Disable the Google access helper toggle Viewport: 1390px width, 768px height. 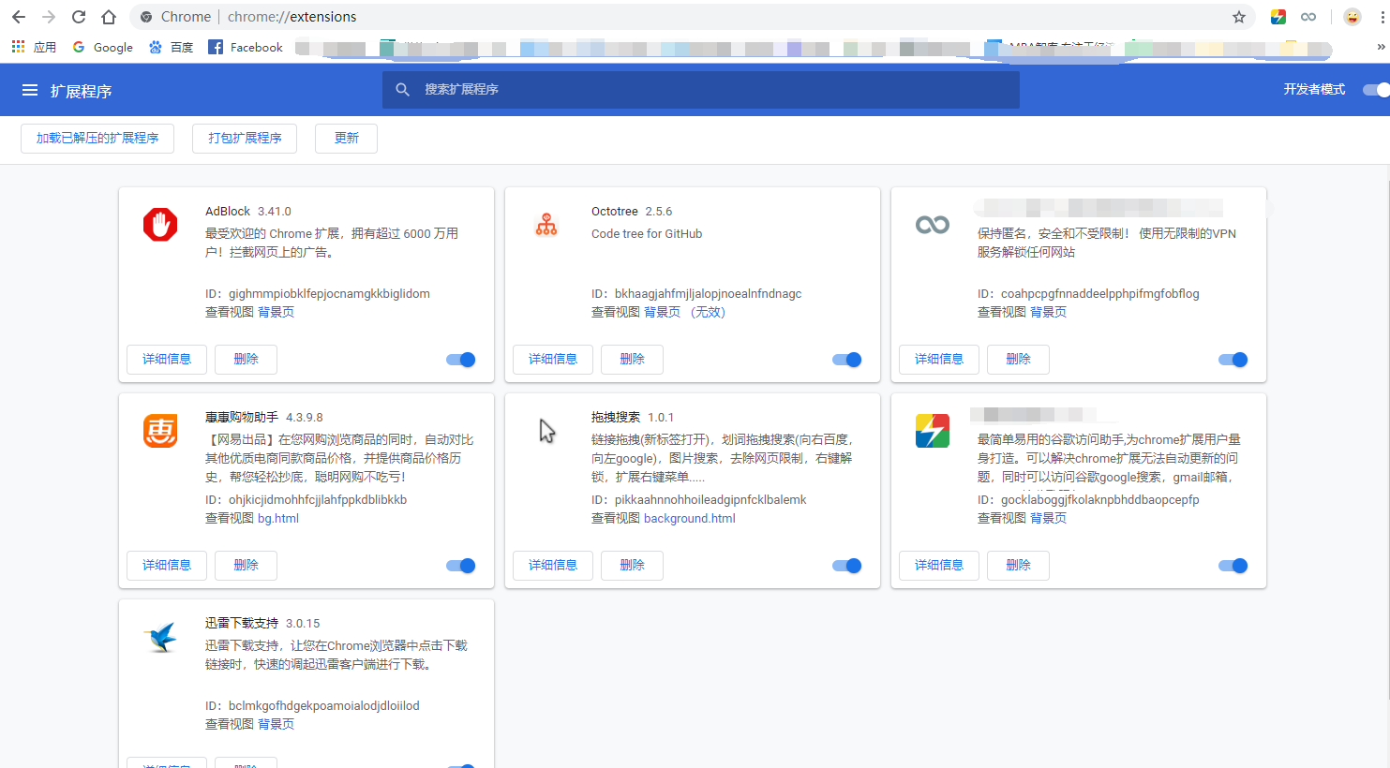click(x=1233, y=566)
